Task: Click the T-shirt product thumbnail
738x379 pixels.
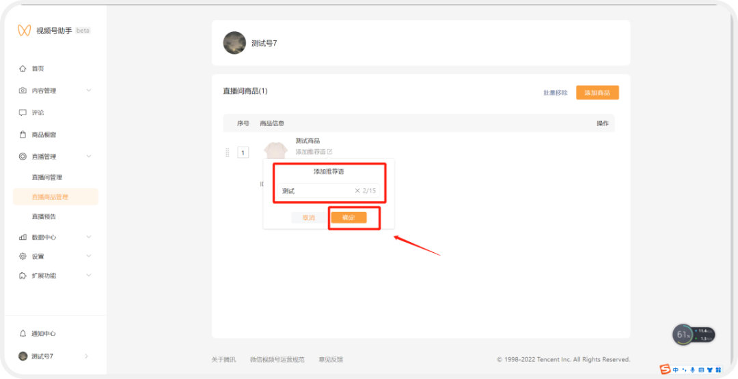Action: point(276,151)
